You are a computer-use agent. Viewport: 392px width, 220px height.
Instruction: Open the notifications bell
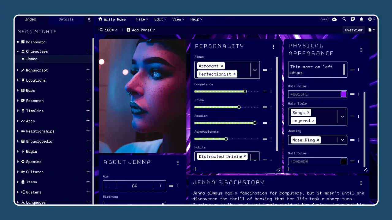pos(361,19)
